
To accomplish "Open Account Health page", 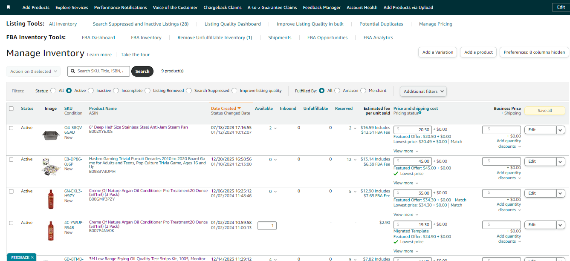I will point(362,7).
